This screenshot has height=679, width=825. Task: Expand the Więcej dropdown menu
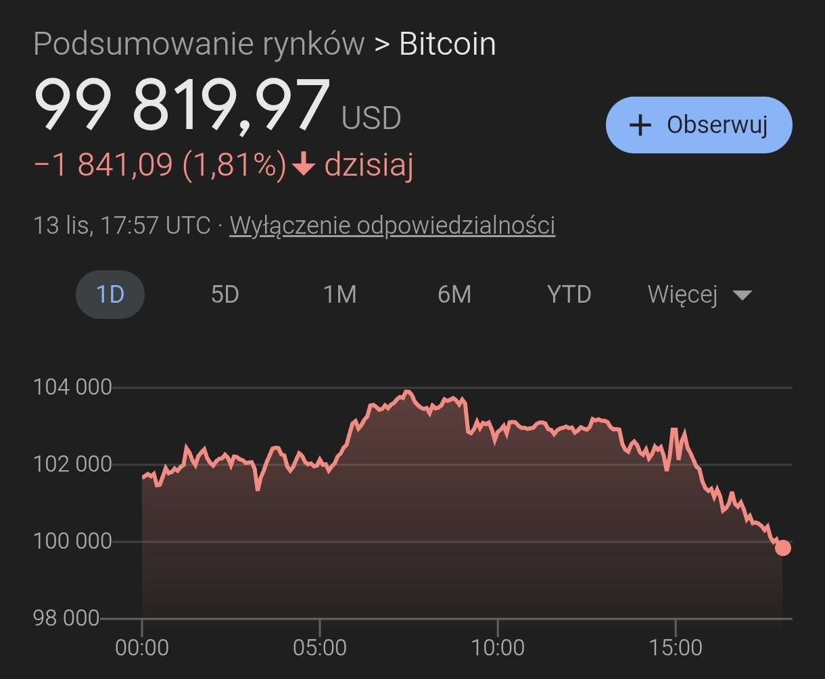pos(683,295)
